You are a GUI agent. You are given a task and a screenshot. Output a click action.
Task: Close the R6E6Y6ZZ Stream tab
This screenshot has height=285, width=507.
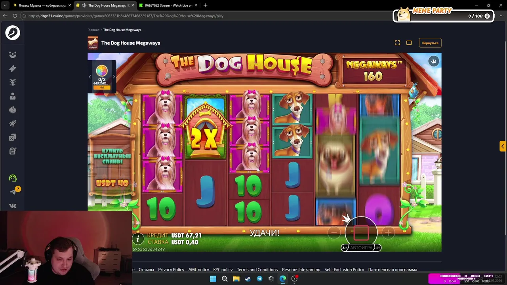[196, 6]
